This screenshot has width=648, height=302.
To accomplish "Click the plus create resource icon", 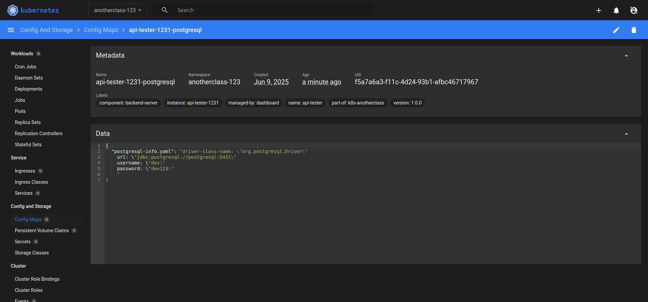I will tap(599, 10).
